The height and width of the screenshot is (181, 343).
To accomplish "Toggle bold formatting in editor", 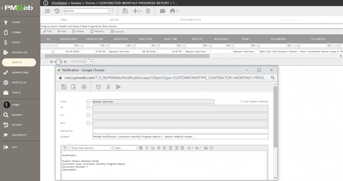I will (141, 148).
